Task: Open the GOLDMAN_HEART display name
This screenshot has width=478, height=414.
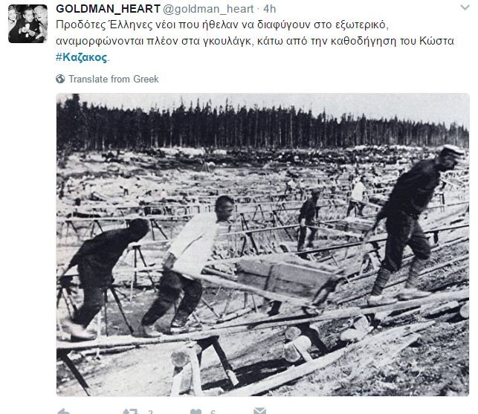Action: point(109,9)
